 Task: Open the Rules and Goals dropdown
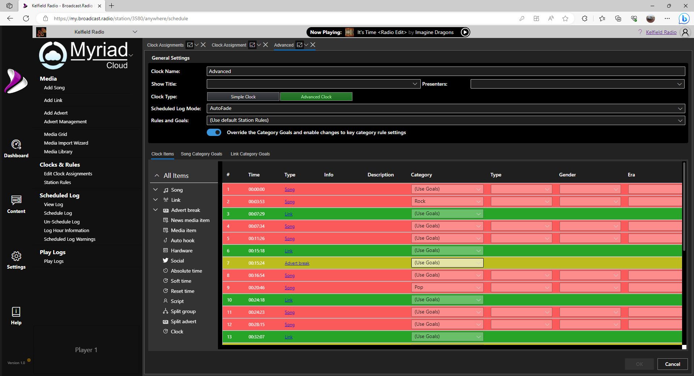point(445,120)
